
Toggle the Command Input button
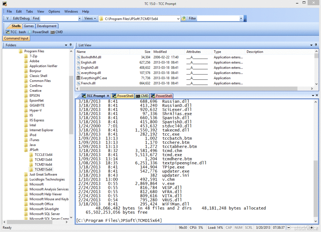(x=16, y=38)
